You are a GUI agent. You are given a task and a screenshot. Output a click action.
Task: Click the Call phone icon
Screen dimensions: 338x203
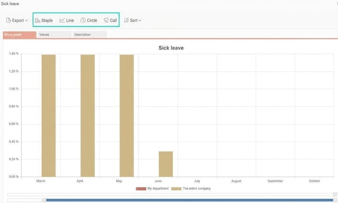(x=106, y=20)
